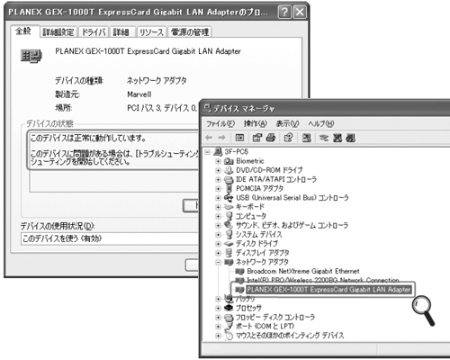Select PLANEX GEX-1000T ExpressCard Gigabit LAN Adapter

click(x=328, y=290)
